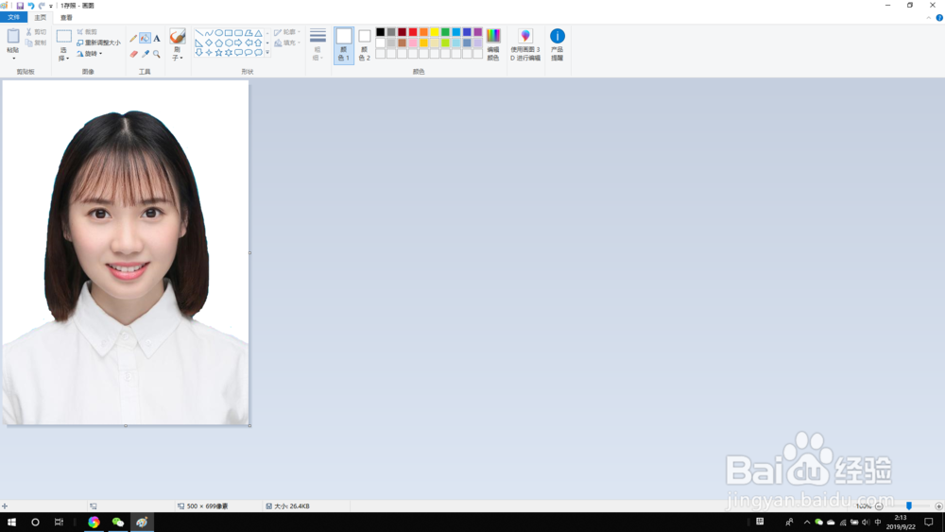The height and width of the screenshot is (532, 945).
Task: Choose the Down arrow shape
Action: (x=198, y=52)
